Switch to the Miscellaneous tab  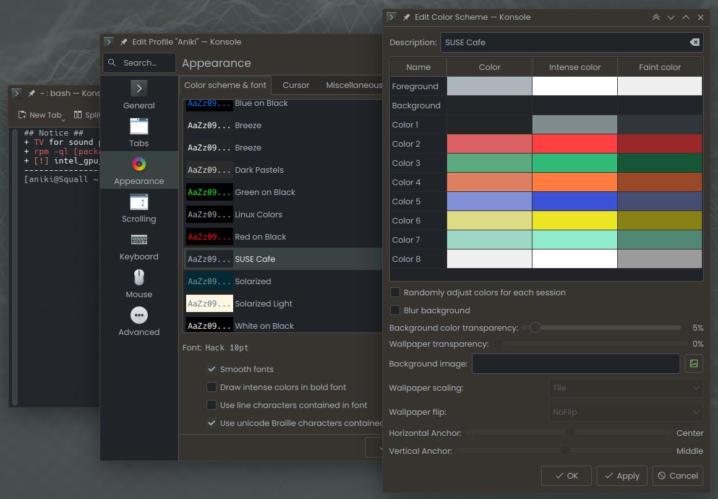pos(354,85)
